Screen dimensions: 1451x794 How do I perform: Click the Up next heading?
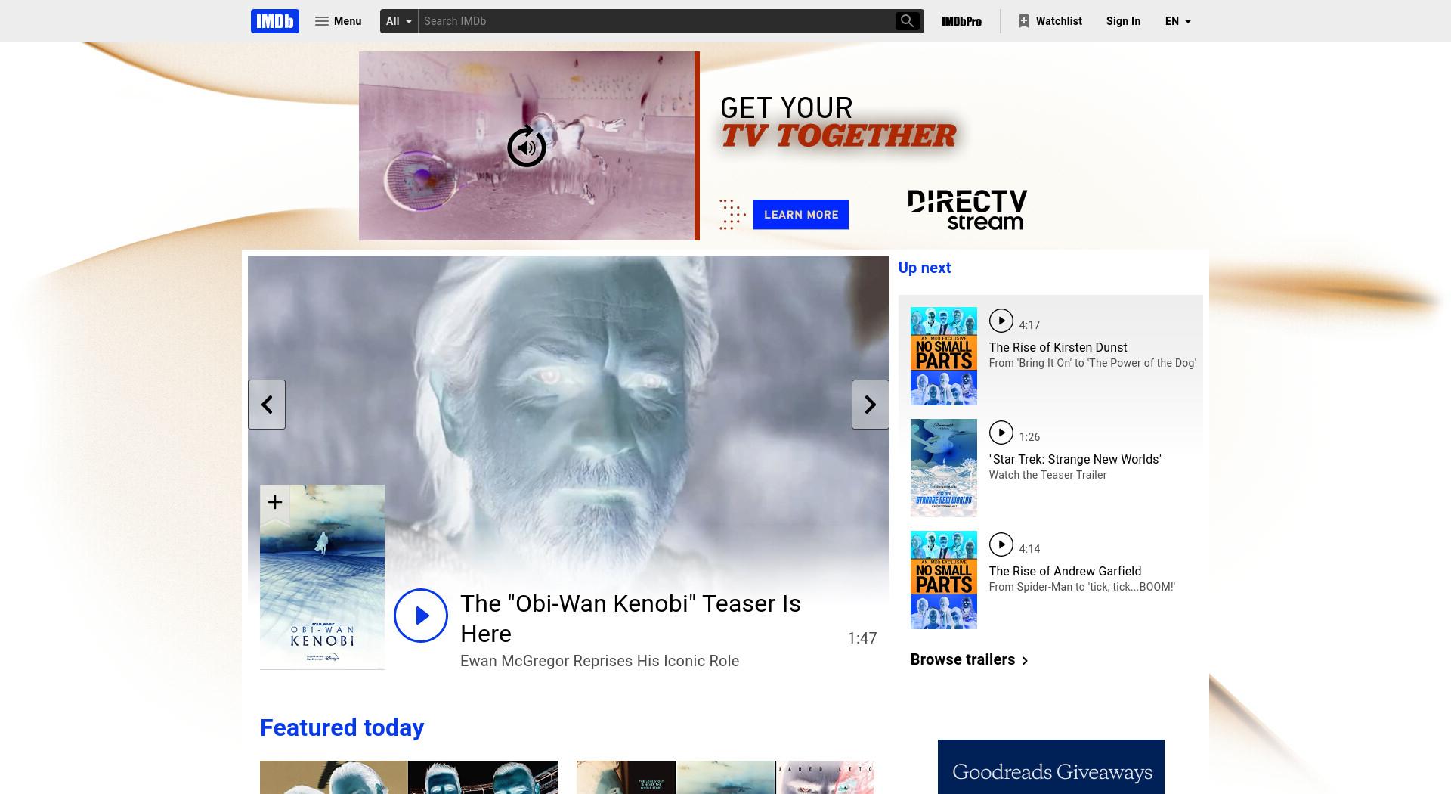(924, 268)
